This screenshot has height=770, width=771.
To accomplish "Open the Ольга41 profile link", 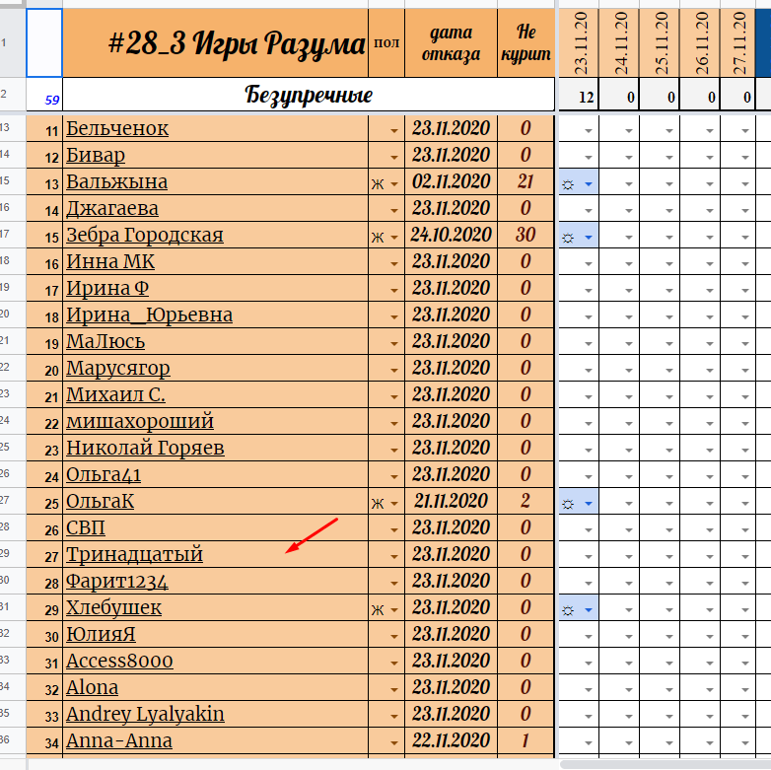I will 104,475.
